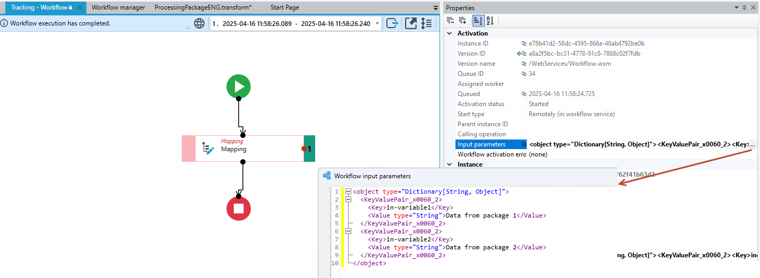
Task: Click closing object tag on line 10
Action: click(369, 263)
